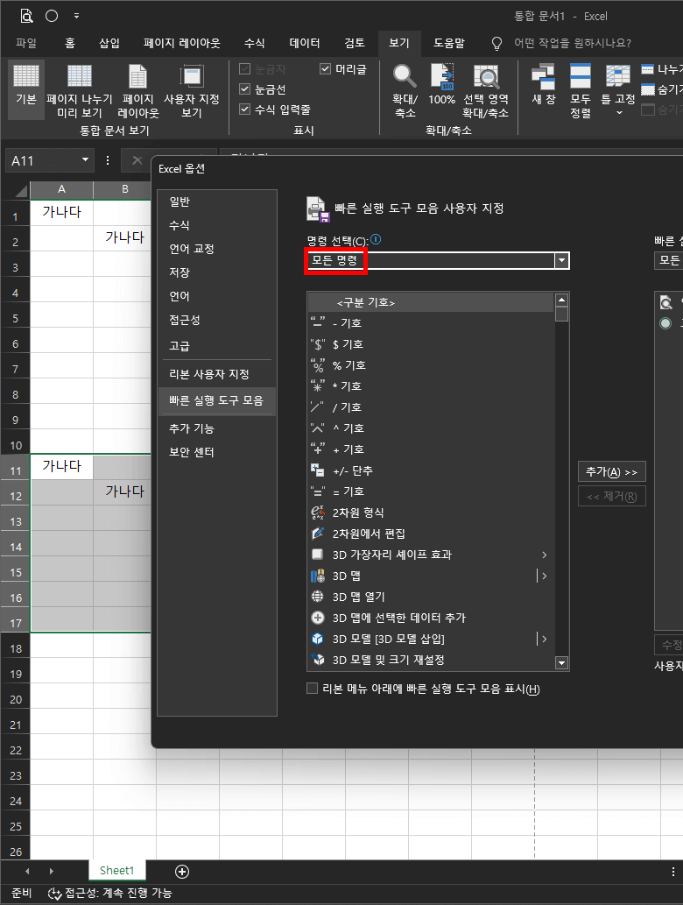
Task: Open the 고급 options category
Action: tap(216, 345)
